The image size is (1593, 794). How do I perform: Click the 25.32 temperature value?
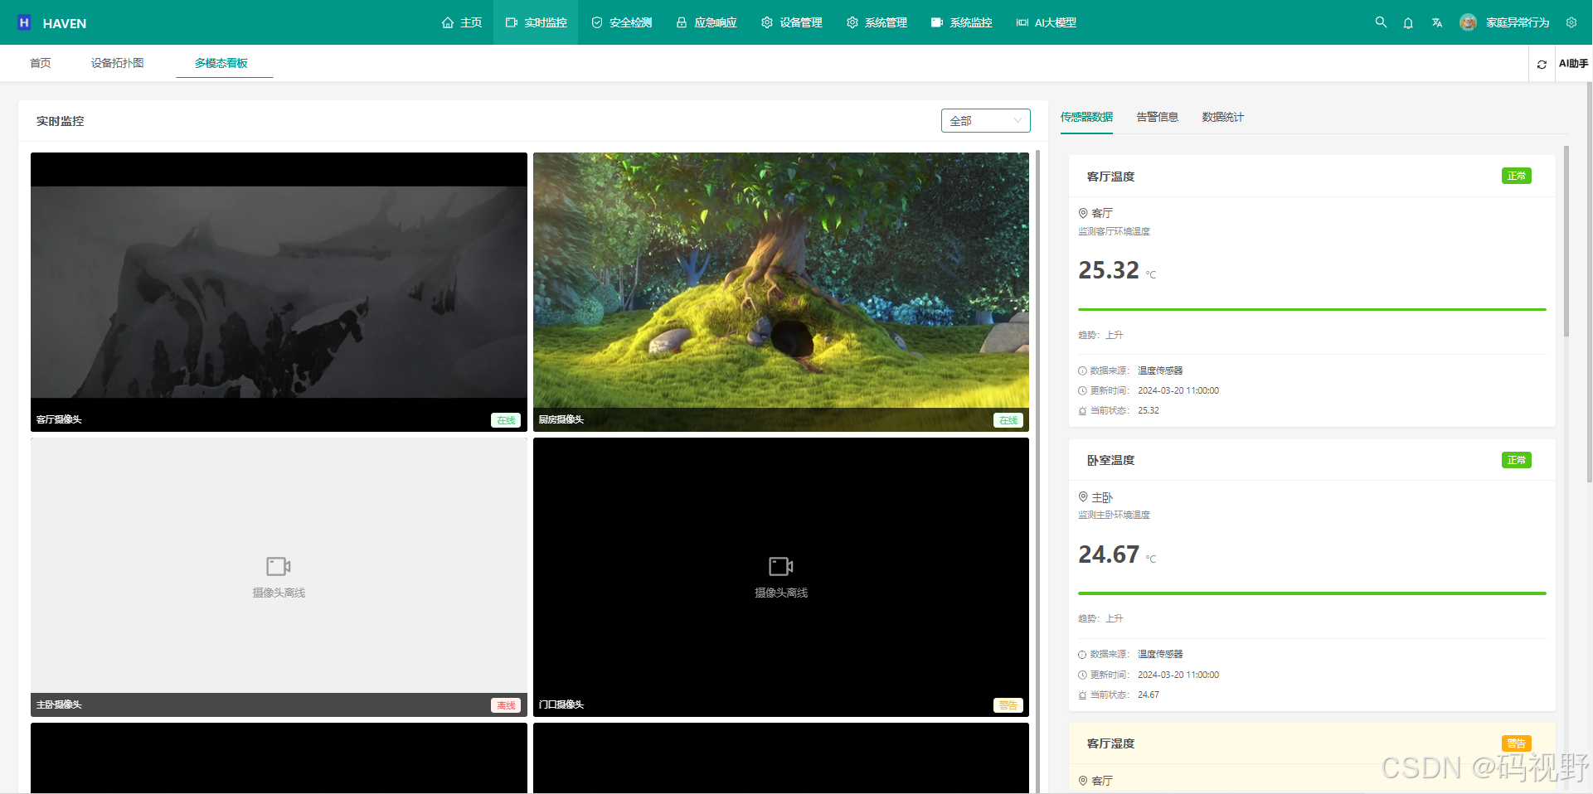click(x=1109, y=270)
